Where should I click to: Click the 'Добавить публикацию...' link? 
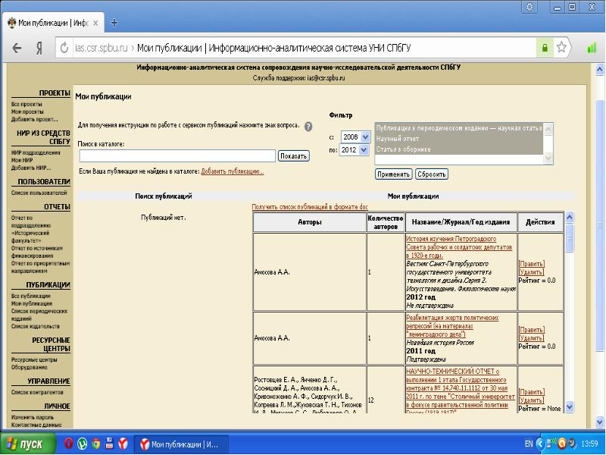pyautogui.click(x=232, y=172)
